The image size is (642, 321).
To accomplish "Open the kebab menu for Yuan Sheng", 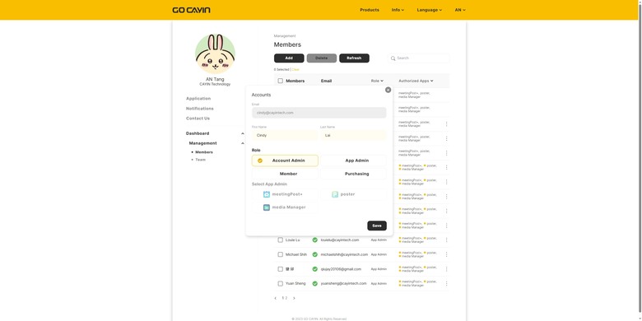I will click(x=446, y=283).
